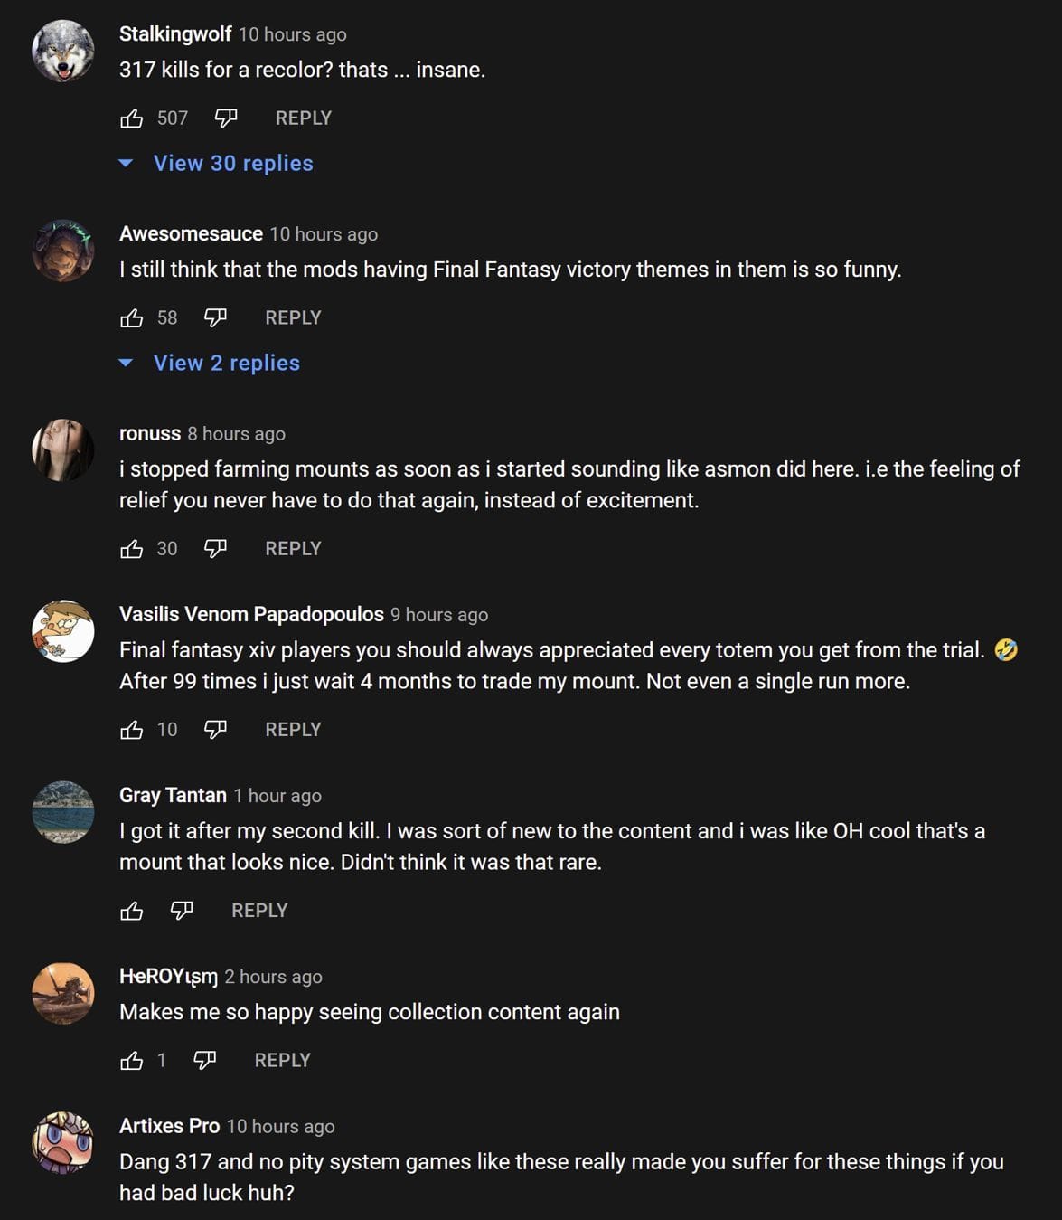This screenshot has width=1062, height=1220.
Task: Like Vasilis Venom Papadopoulos's totem comment
Action: pos(132,730)
